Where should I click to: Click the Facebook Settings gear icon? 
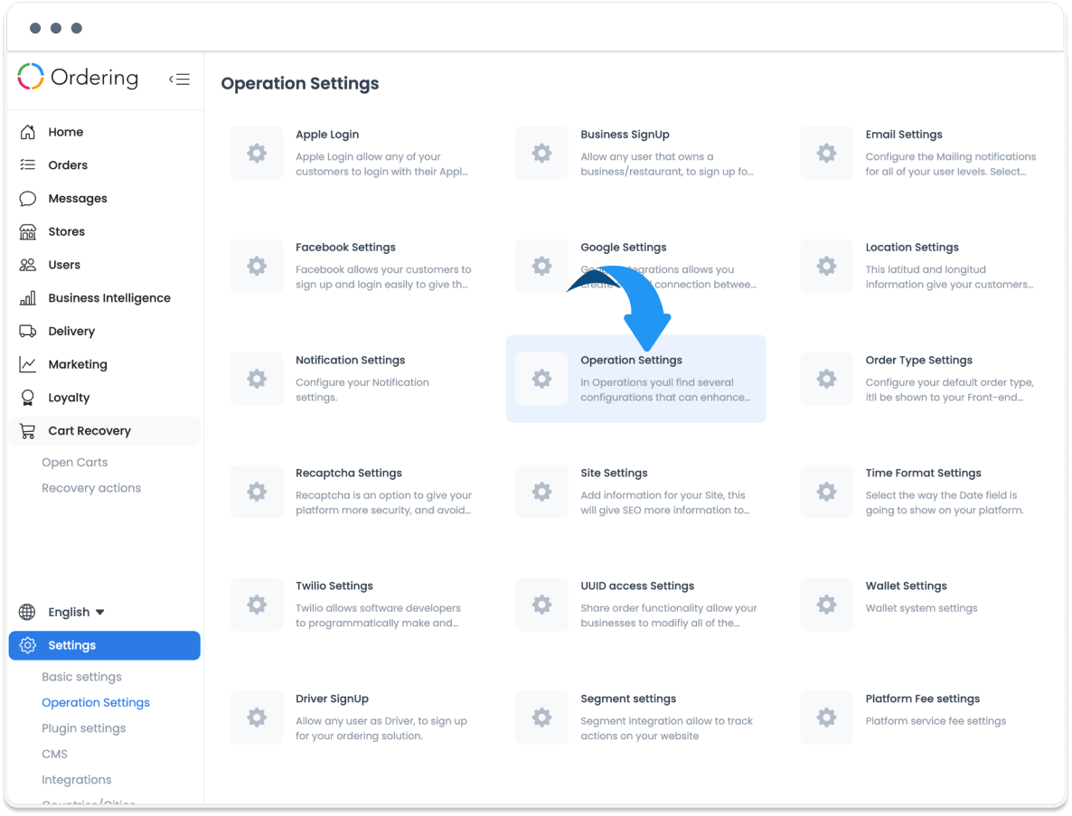pyautogui.click(x=257, y=266)
